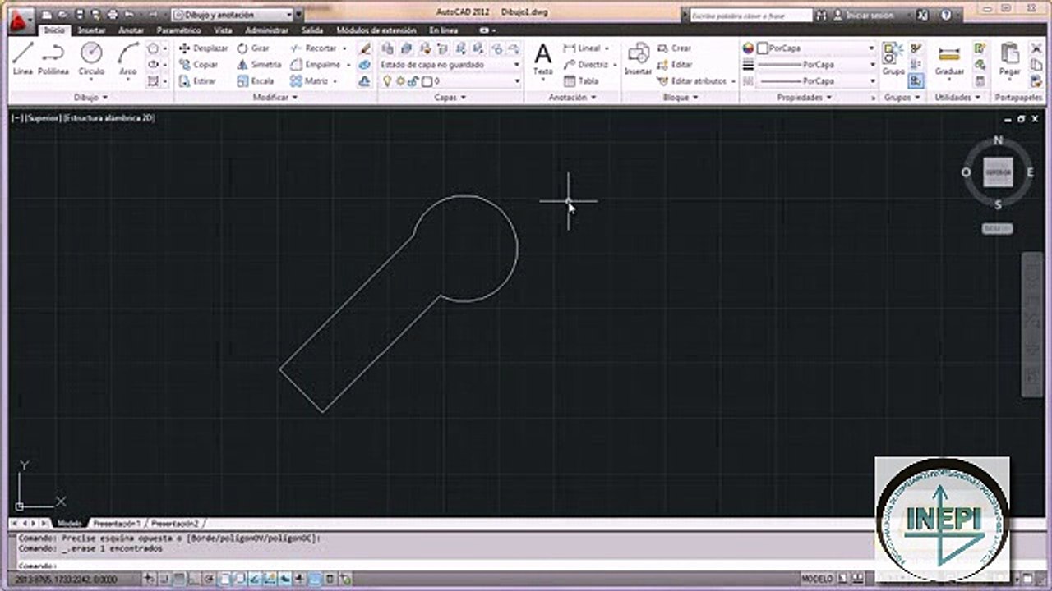The width and height of the screenshot is (1052, 591).
Task: Open the layer 0 dropdown list
Action: [450, 81]
